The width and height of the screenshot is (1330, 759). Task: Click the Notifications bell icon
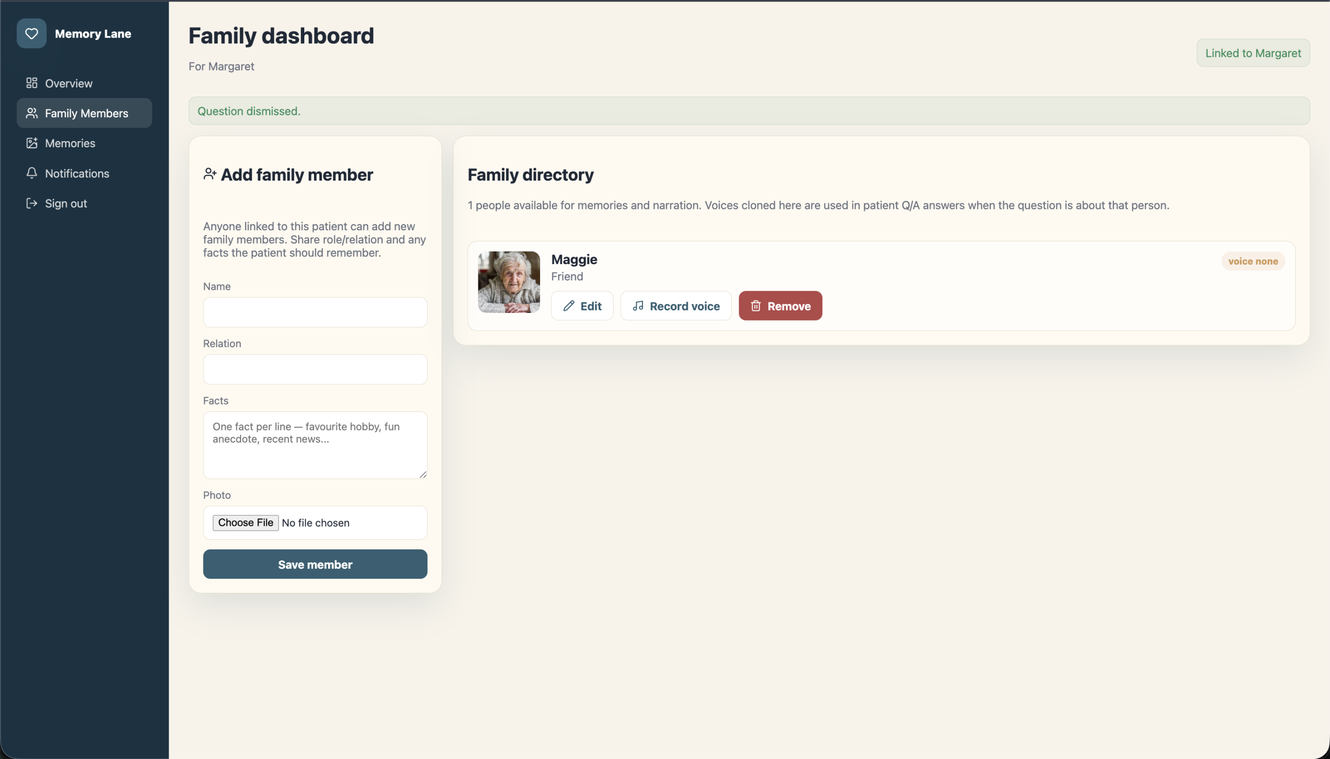[x=32, y=173]
